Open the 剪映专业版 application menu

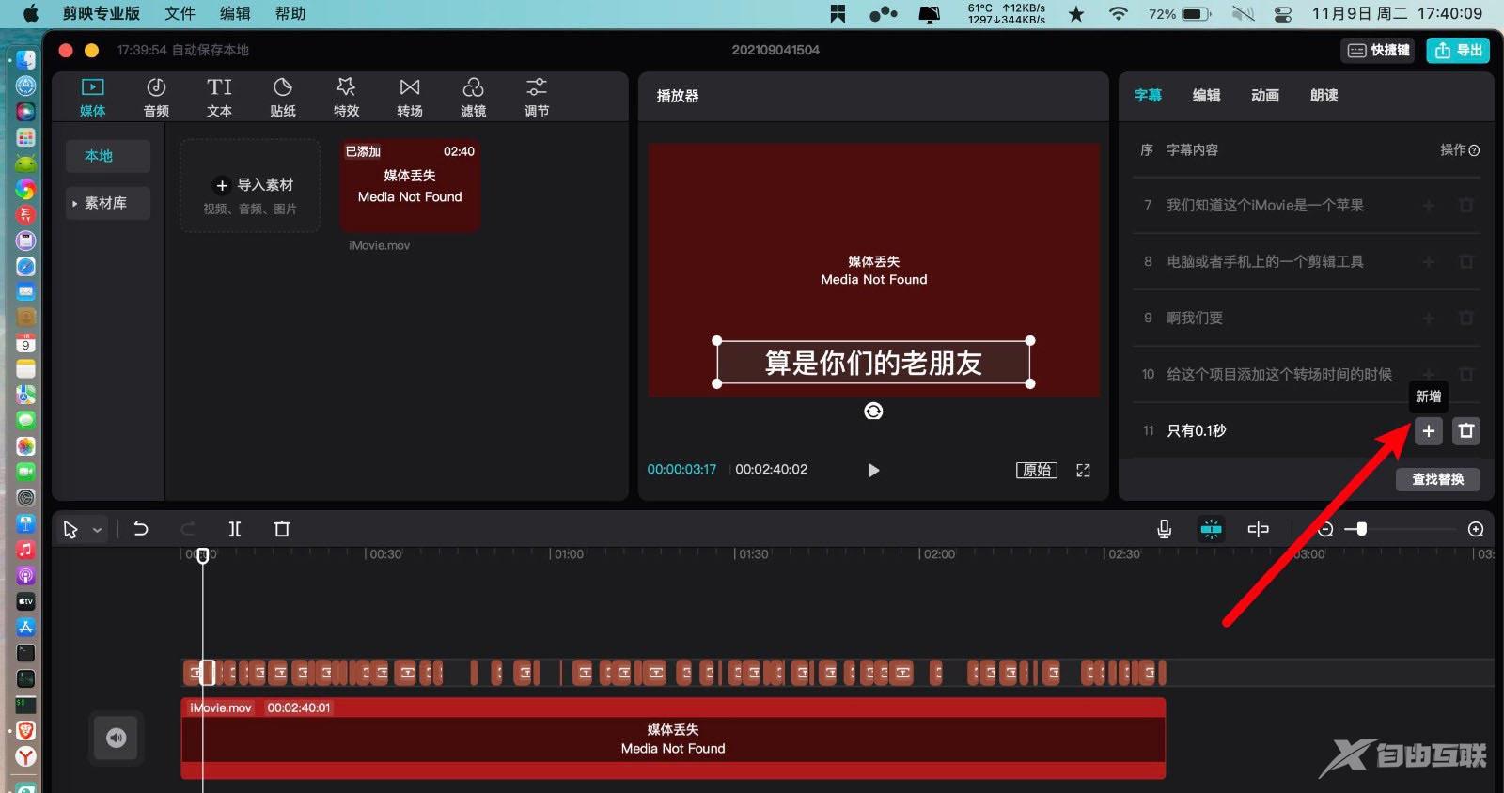(101, 13)
